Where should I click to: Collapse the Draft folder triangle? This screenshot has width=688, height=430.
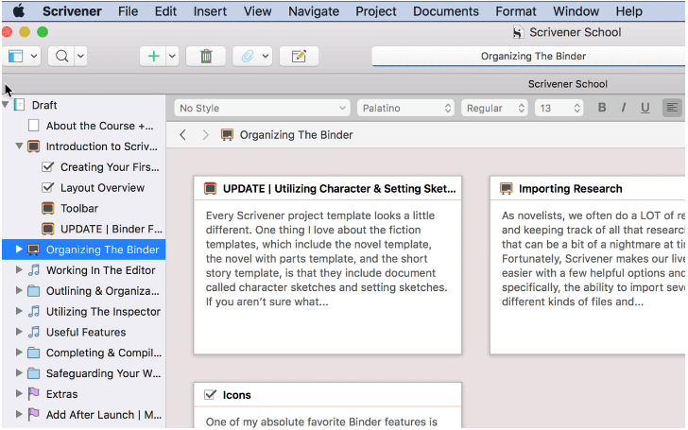click(6, 105)
